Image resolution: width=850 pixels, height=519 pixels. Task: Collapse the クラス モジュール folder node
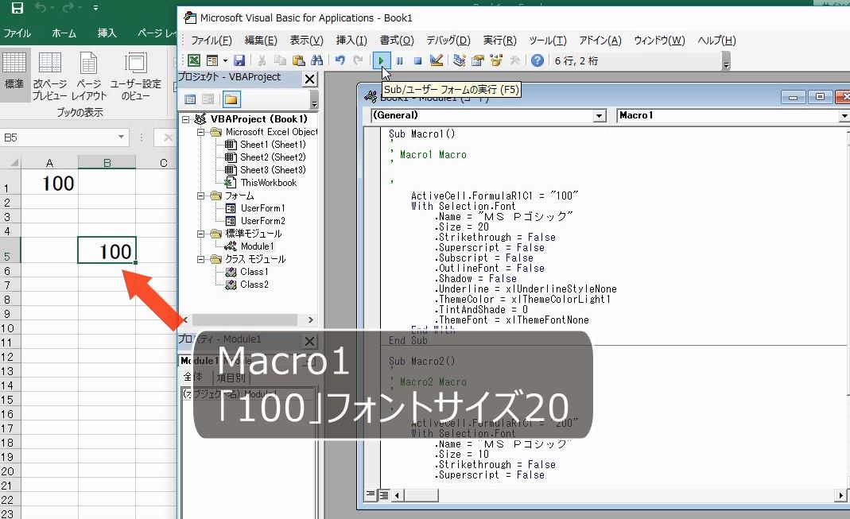[200, 259]
